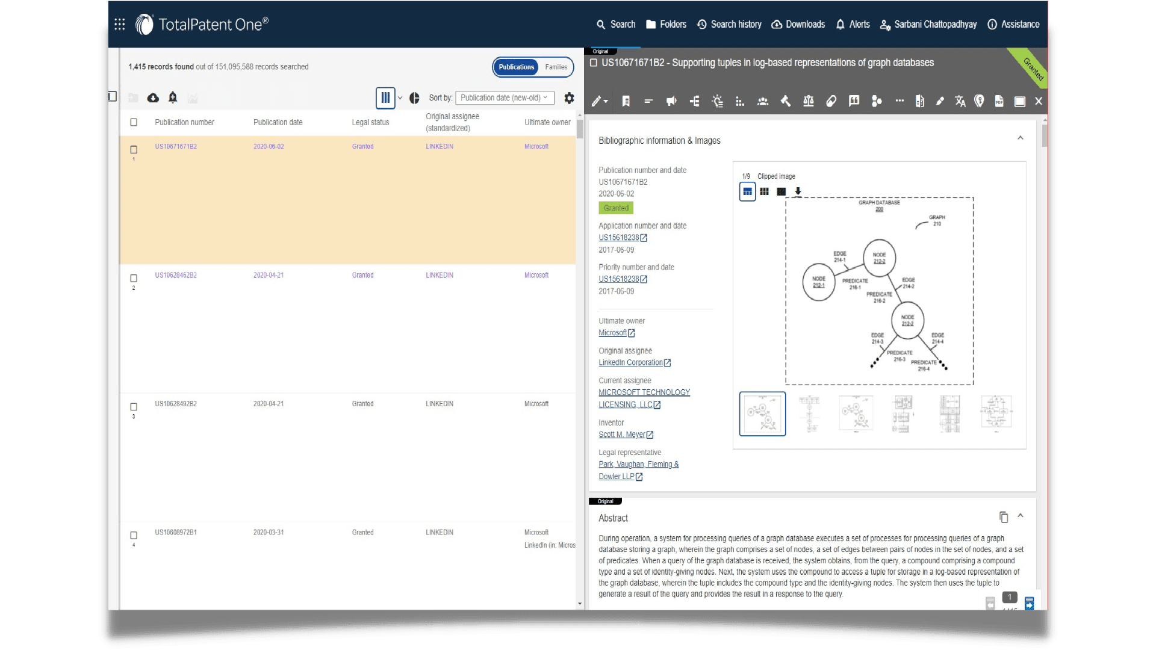Click the dotted chart citations icon
Image resolution: width=1156 pixels, height=650 pixels.
click(740, 102)
